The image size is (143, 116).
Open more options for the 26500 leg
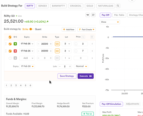tap(92, 44)
